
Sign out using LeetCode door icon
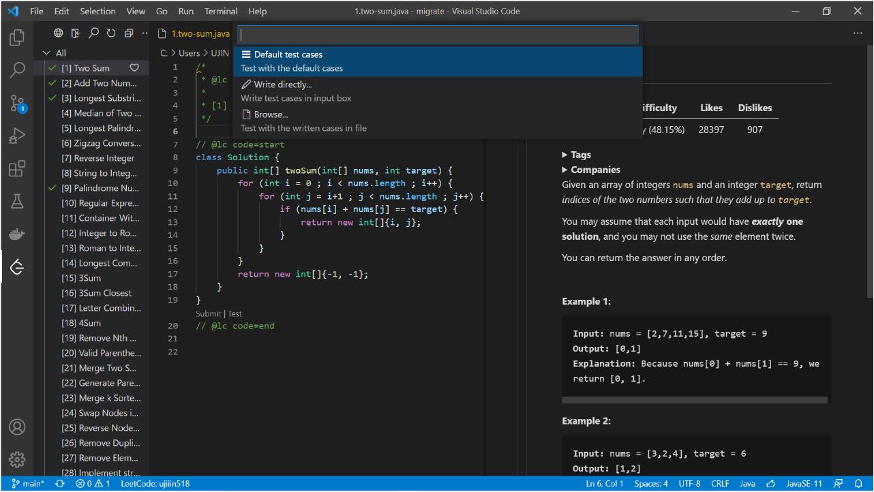[75, 33]
